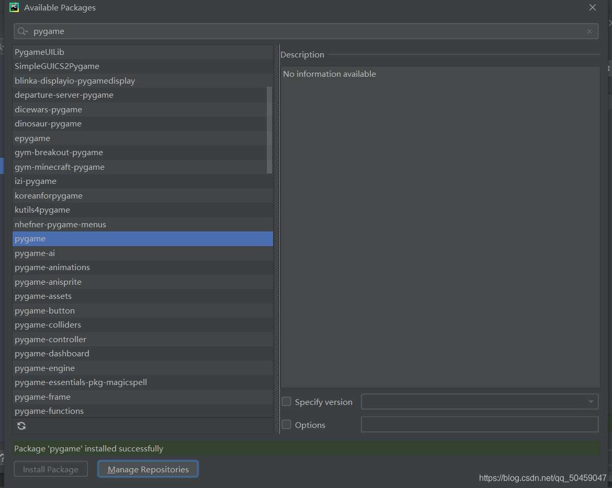Click the search magnifier icon
This screenshot has height=488, width=612.
(22, 31)
